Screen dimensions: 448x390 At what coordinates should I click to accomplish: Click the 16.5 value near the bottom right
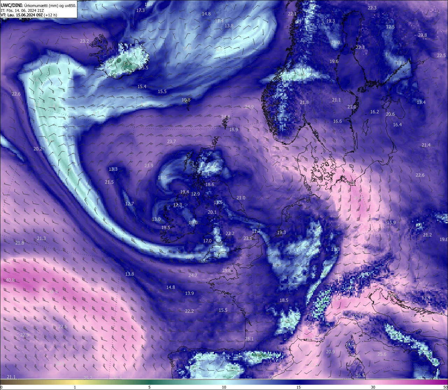(x=360, y=376)
